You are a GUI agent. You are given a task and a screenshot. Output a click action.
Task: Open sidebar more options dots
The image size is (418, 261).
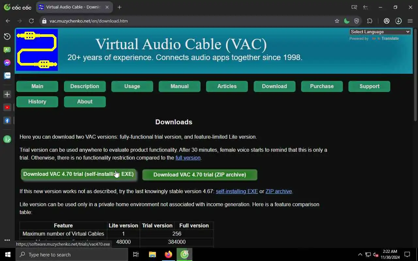(7, 240)
